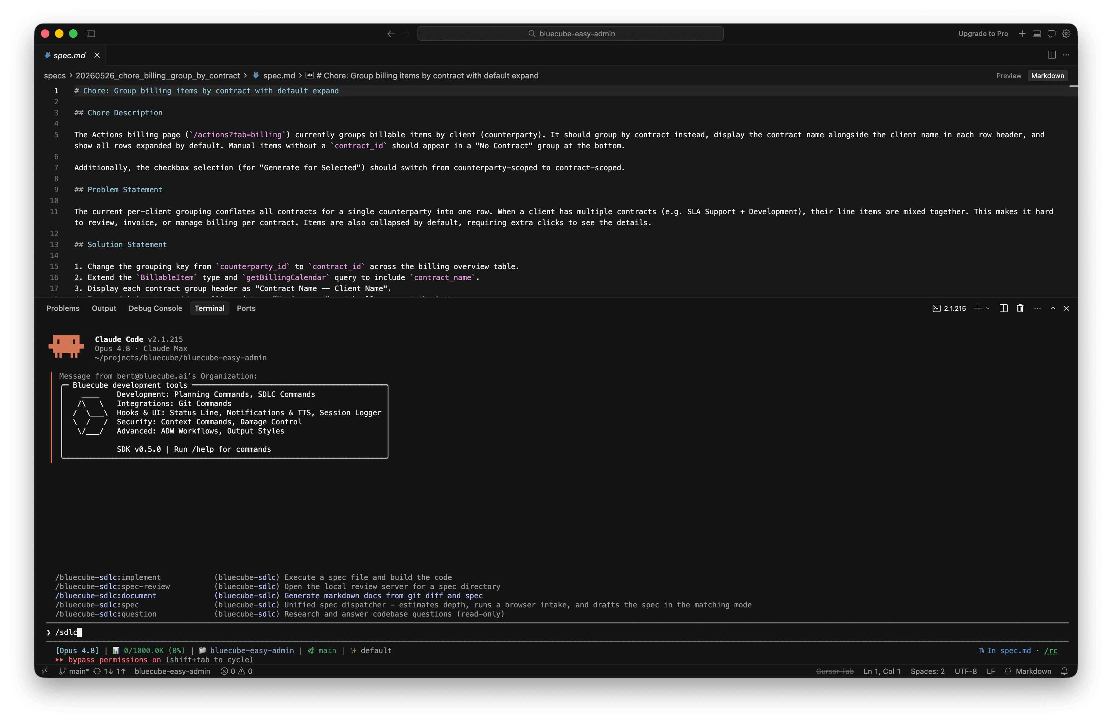Select the Terminal panel tab

coord(209,308)
